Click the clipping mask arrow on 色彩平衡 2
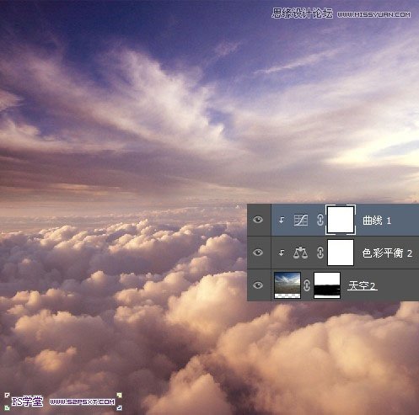 click(x=282, y=253)
